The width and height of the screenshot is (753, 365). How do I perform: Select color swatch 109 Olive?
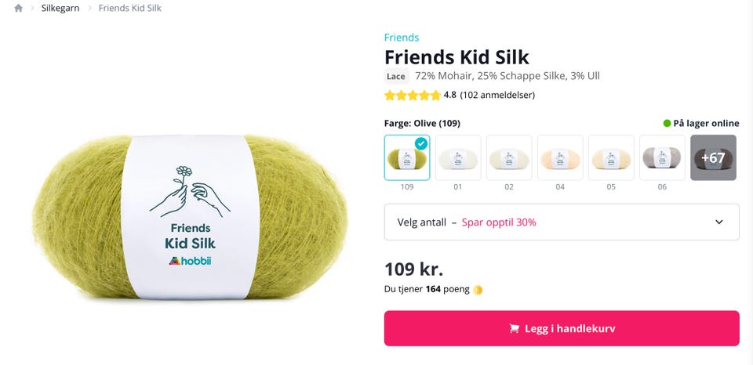pyautogui.click(x=407, y=157)
